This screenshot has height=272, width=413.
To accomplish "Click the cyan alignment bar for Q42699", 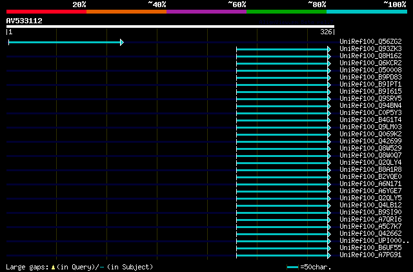I will click(282, 142).
